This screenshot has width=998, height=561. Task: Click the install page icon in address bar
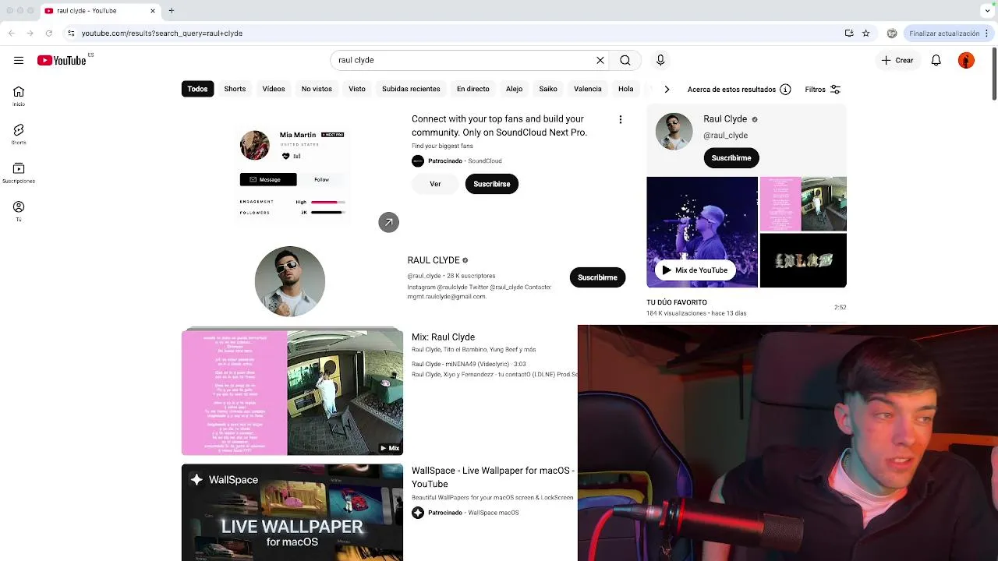click(849, 33)
